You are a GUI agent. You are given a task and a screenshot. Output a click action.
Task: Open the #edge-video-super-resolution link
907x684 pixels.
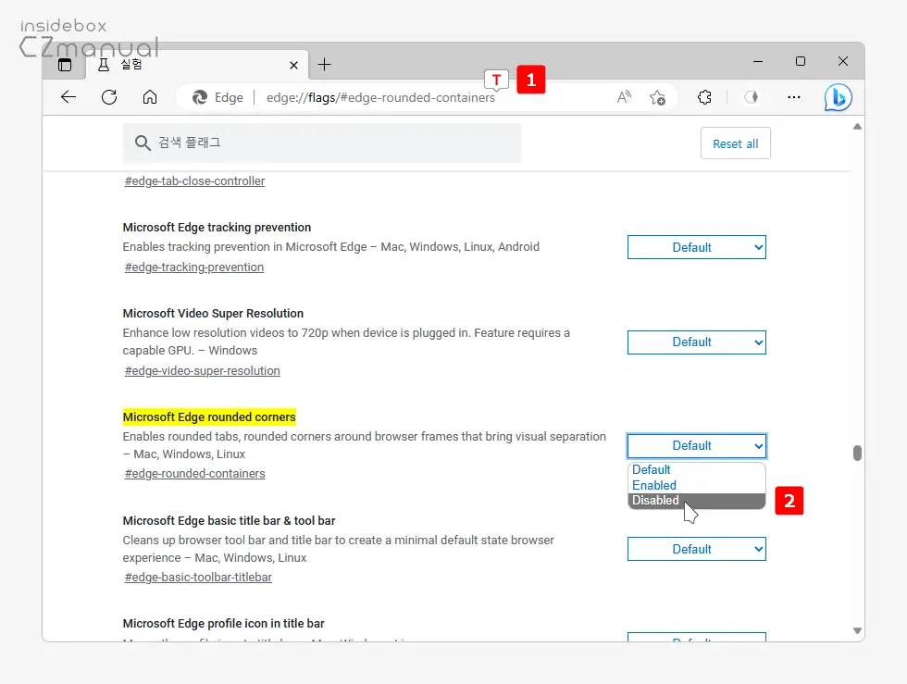click(x=202, y=371)
